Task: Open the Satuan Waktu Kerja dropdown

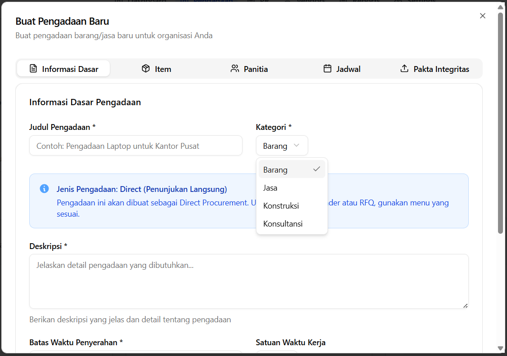Action: coord(276,353)
